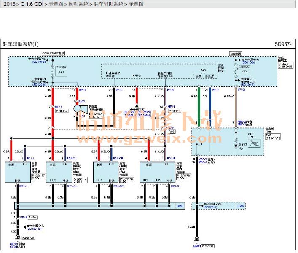Open the 驻车辅助系统 breadcrumb level
The height and width of the screenshot is (253, 298).
coord(108,4)
